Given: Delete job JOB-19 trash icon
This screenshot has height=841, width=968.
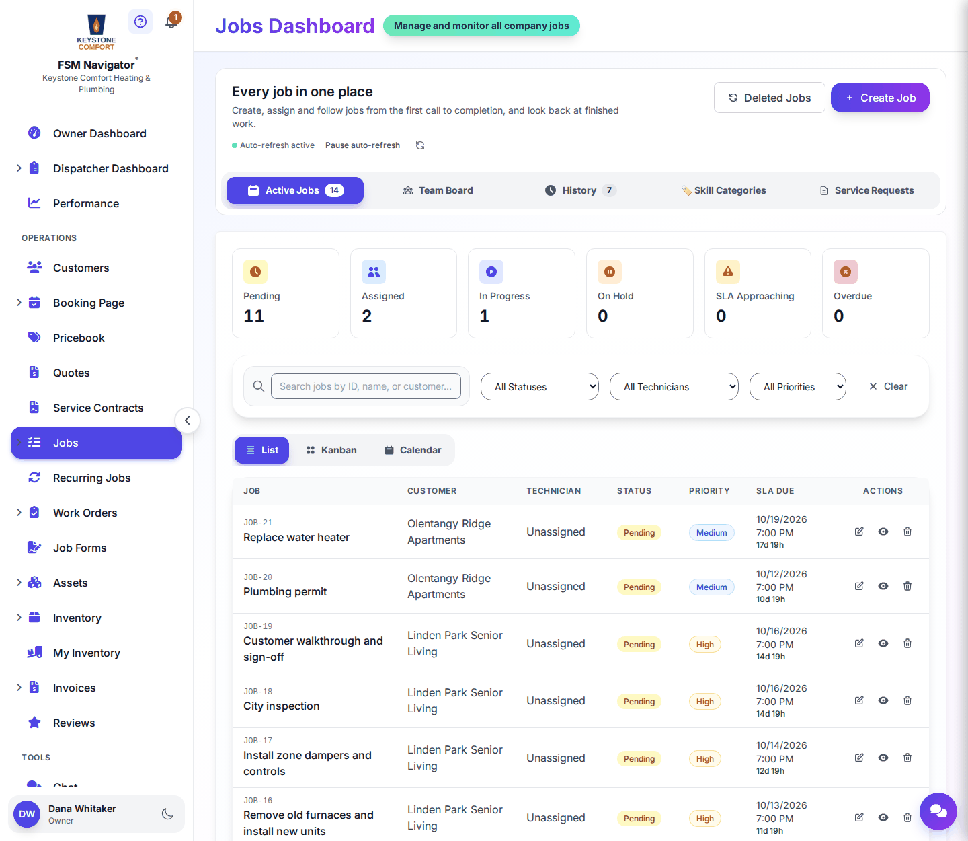Looking at the screenshot, I should click(908, 643).
